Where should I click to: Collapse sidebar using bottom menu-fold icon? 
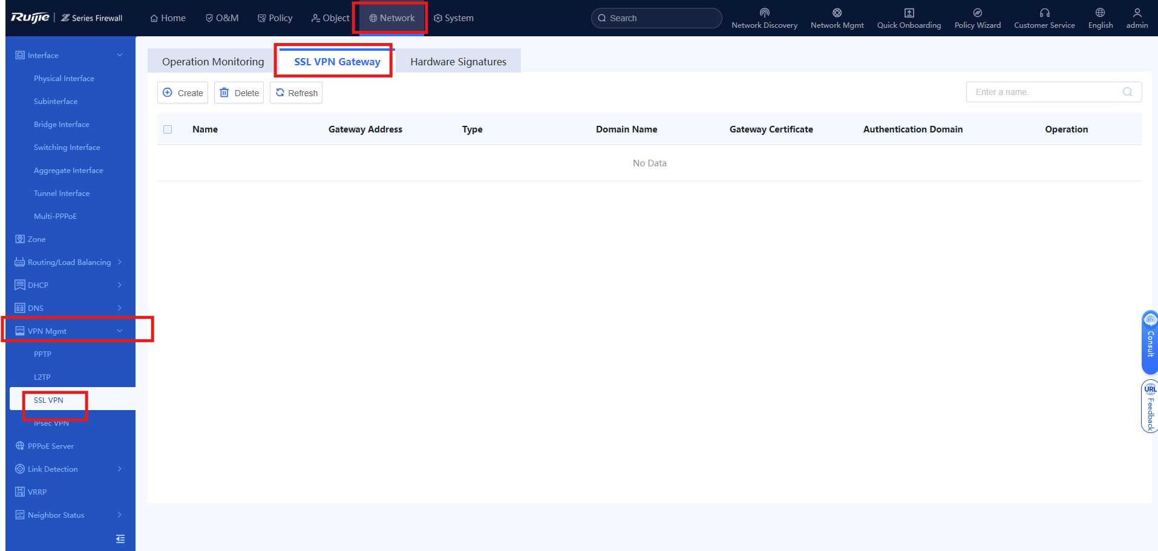click(x=120, y=539)
